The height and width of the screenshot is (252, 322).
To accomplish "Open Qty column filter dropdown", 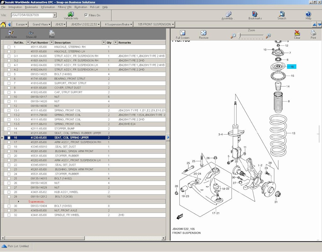I will click(x=115, y=43).
